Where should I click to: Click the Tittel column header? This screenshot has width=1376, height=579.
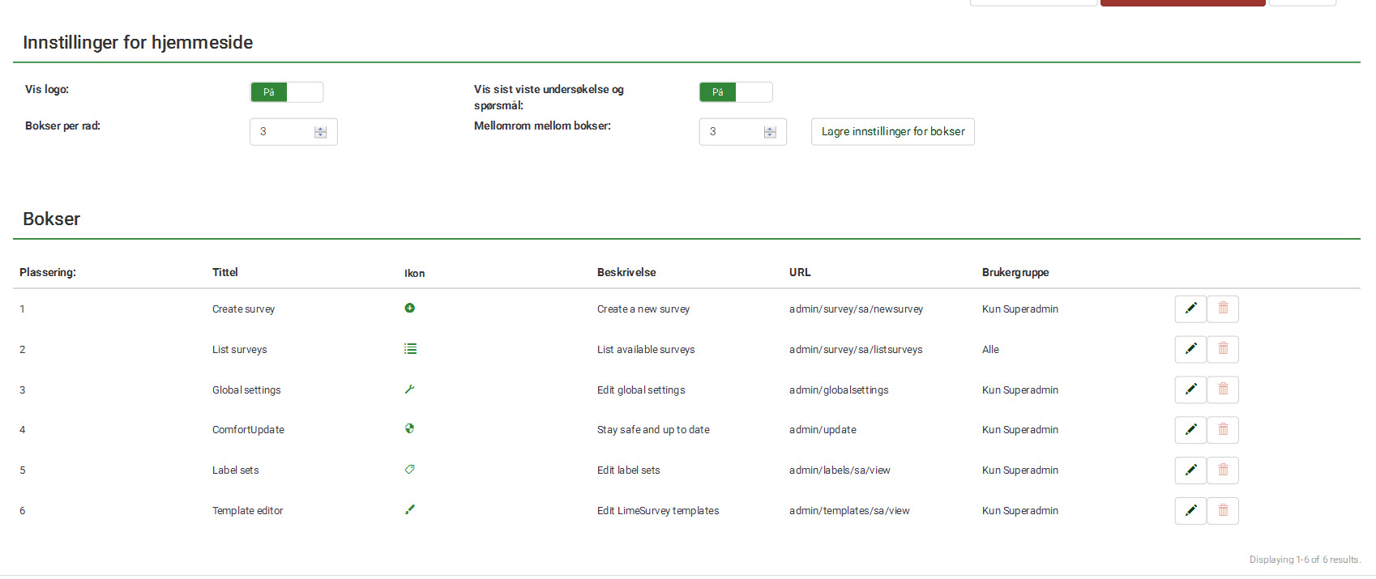pyautogui.click(x=225, y=272)
